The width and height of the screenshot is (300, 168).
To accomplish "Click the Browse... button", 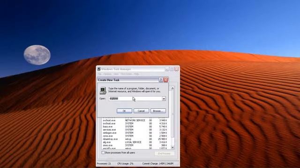I will click(x=158, y=111).
